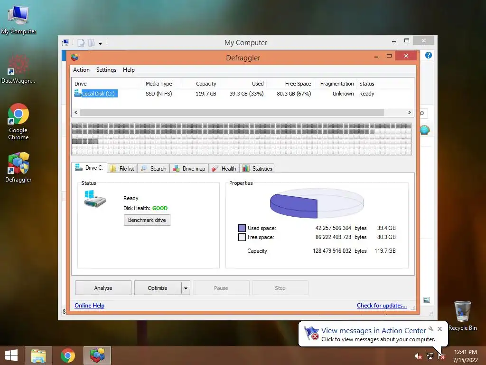The width and height of the screenshot is (486, 365).
Task: Click the properties icon in My Computer toolbar
Action: point(81,42)
